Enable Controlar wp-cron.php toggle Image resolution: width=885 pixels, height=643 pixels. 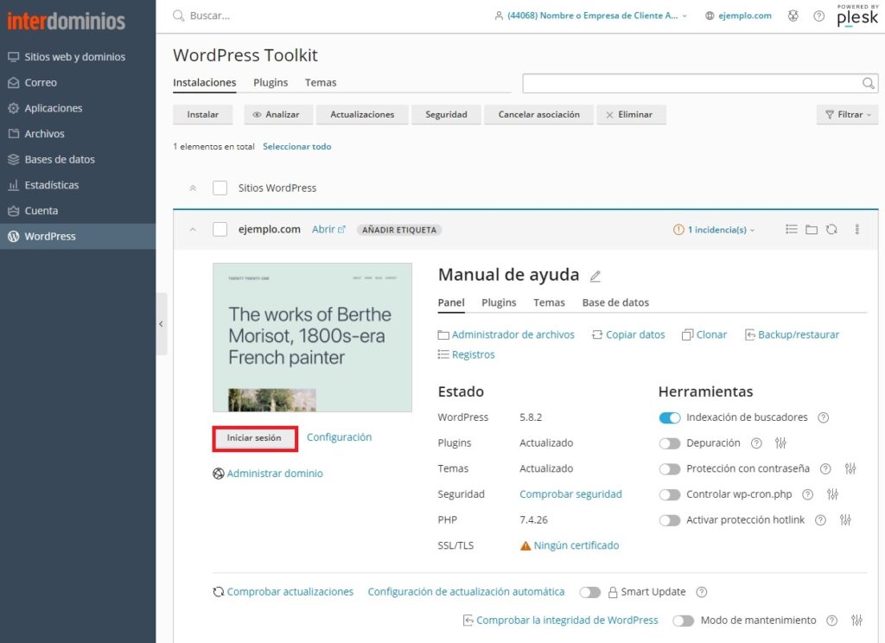670,494
